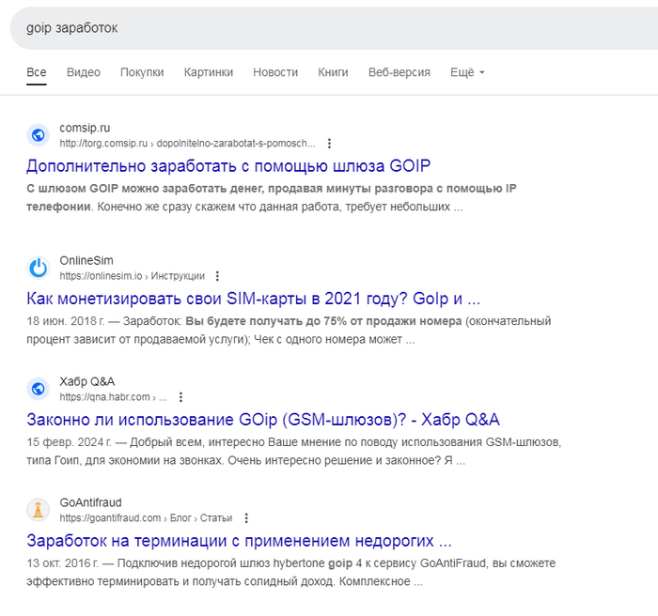The image size is (658, 616).
Task: Open three-dot menu for OnlineSim result
Action: 217,276
